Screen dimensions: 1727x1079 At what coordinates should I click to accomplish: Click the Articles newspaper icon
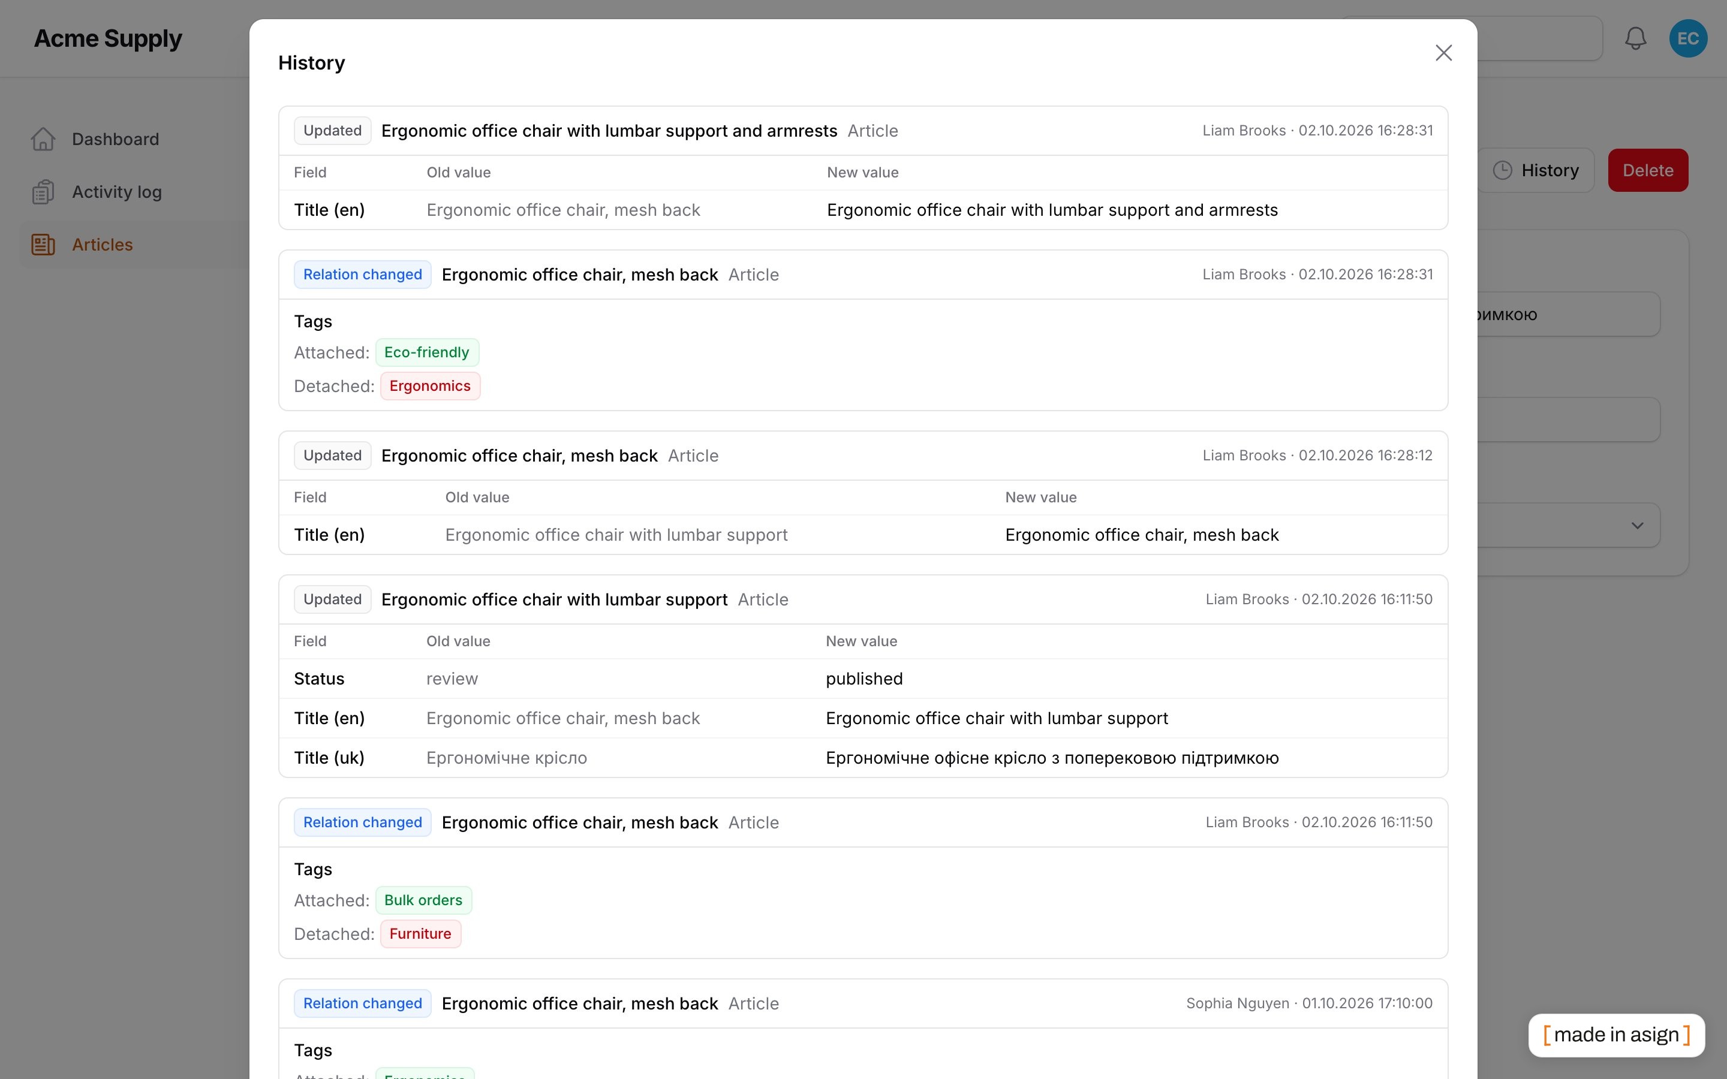(43, 245)
